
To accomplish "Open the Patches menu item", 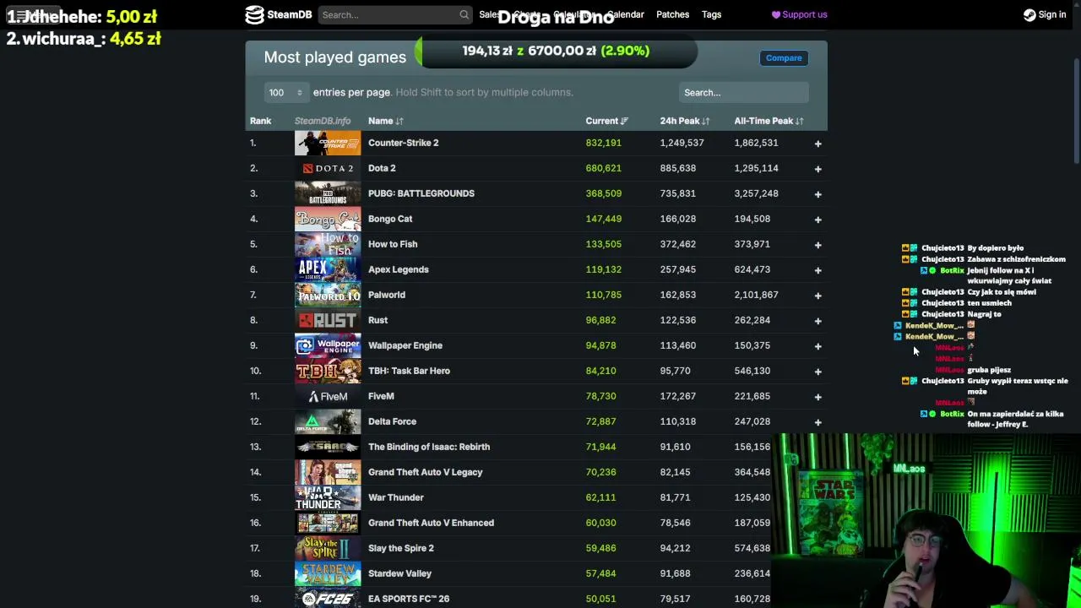I will 672,14.
